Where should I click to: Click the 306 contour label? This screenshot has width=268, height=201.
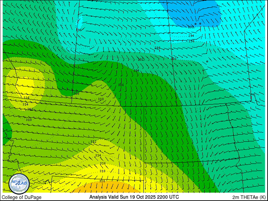coord(121,85)
